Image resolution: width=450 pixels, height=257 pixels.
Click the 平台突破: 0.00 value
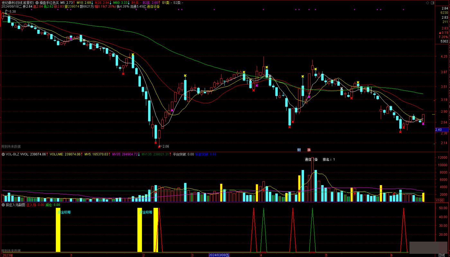click(x=183, y=154)
